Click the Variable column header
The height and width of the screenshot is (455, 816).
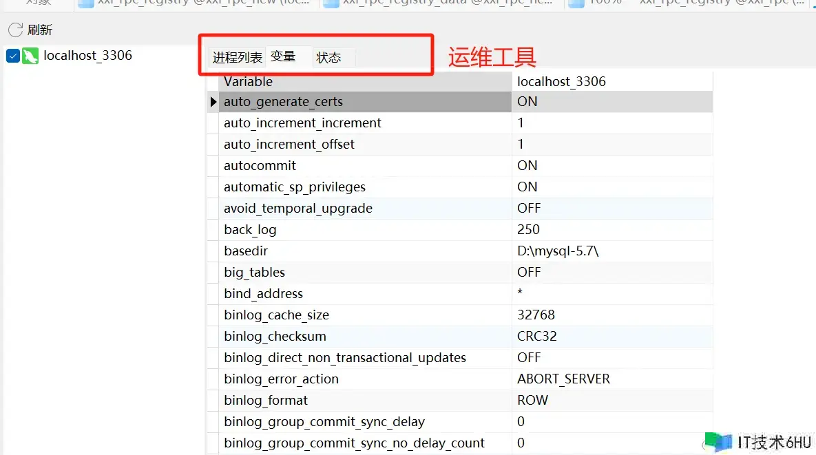(x=248, y=81)
